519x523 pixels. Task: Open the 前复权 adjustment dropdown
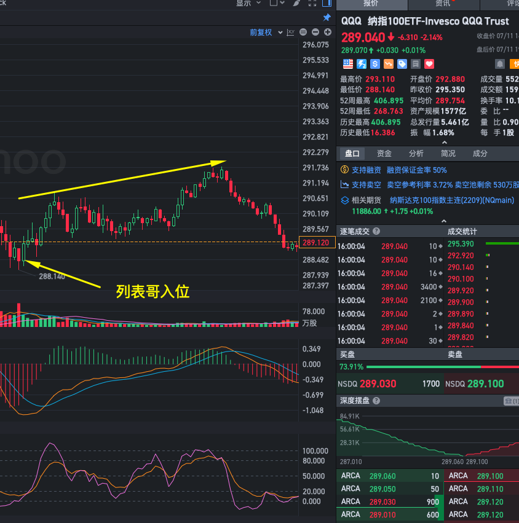pos(266,33)
